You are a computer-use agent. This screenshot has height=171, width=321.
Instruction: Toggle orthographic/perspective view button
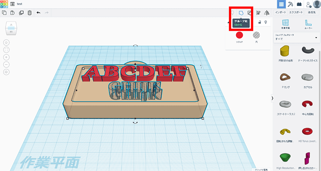(x=6, y=72)
